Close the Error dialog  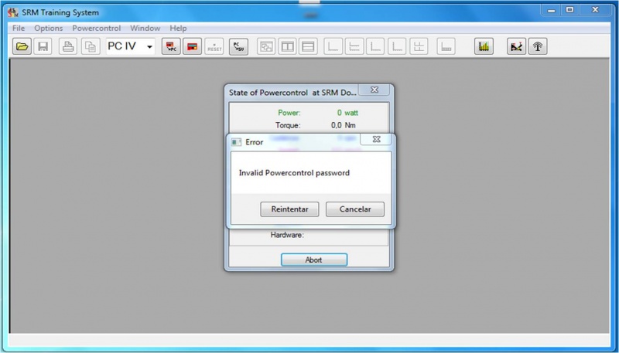coord(376,141)
